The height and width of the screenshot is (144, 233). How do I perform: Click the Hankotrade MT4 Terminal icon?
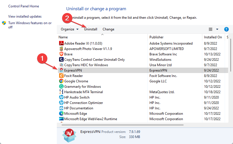61,92
